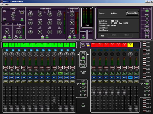Click the PAFL key on channel 1

click(x=6, y=82)
